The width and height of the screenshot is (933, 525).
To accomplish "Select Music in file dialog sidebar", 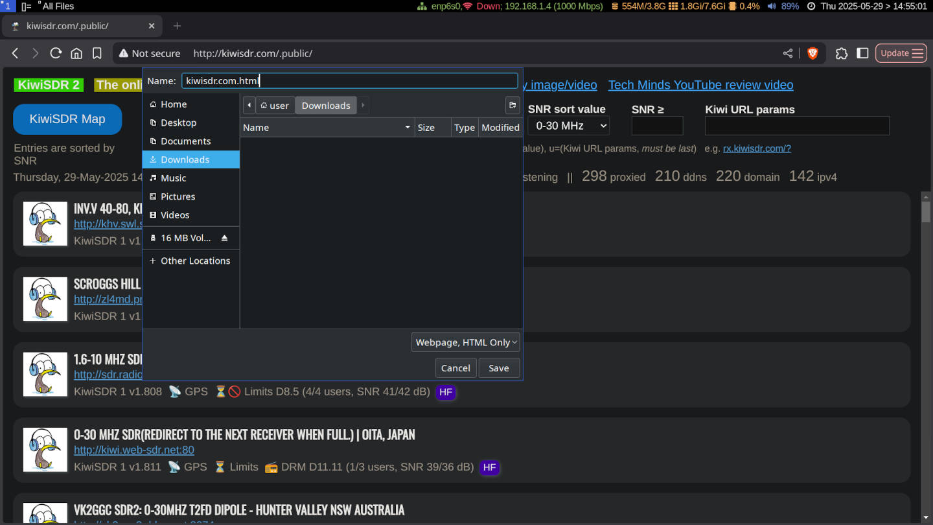I will (x=191, y=178).
